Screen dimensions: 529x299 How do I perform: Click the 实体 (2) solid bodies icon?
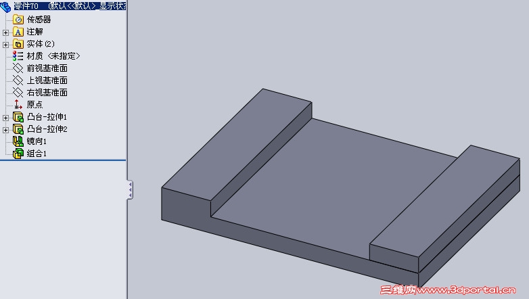(18, 44)
